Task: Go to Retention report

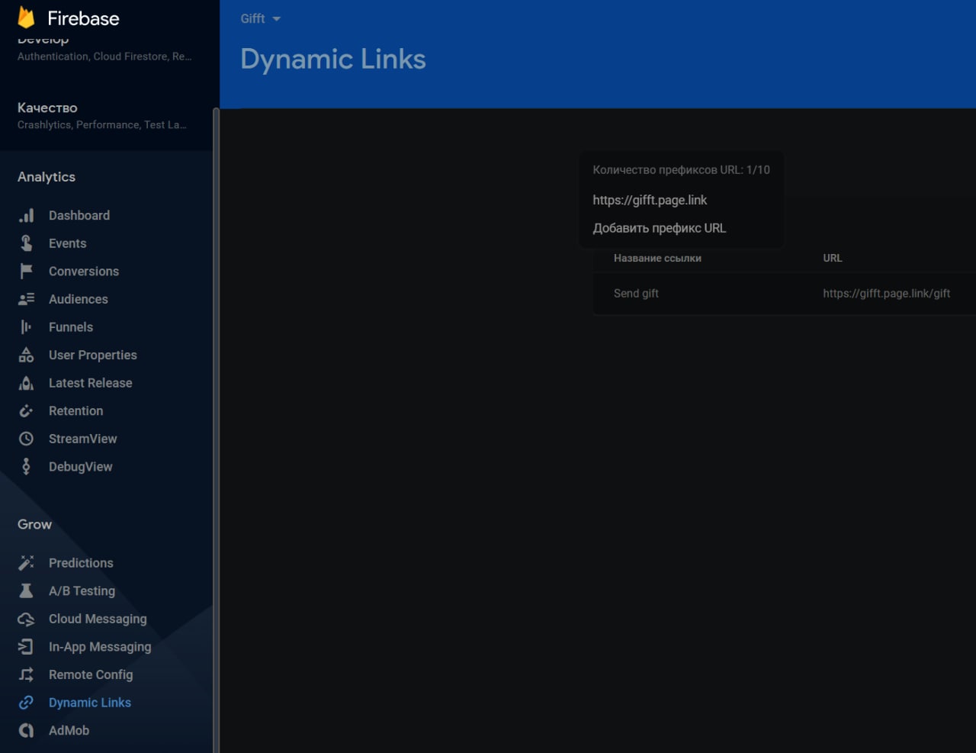Action: 76,411
